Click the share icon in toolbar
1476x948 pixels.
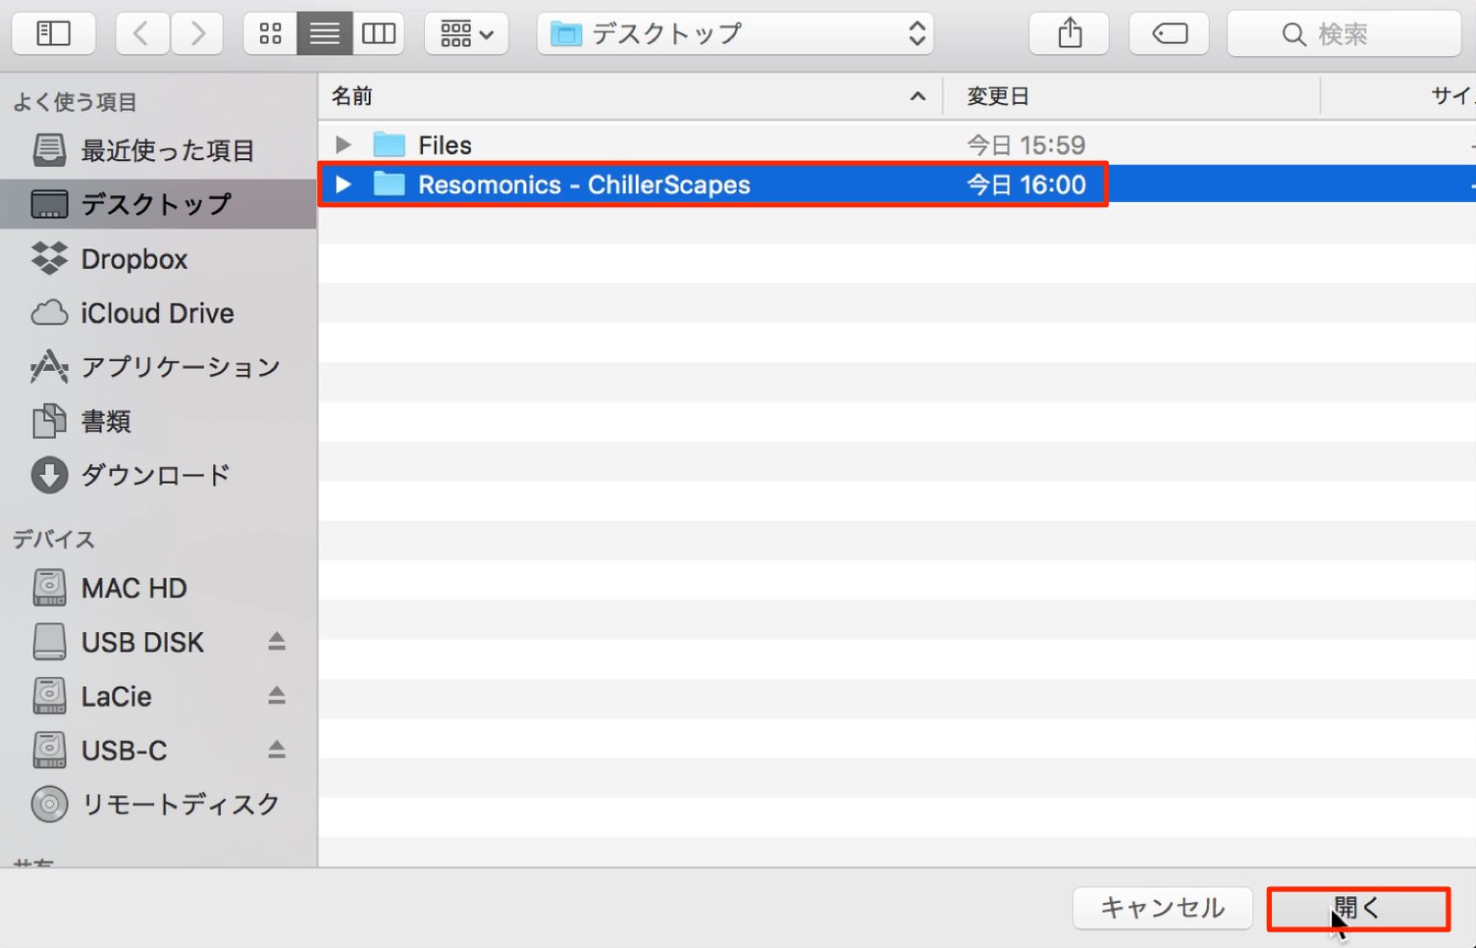pyautogui.click(x=1070, y=33)
